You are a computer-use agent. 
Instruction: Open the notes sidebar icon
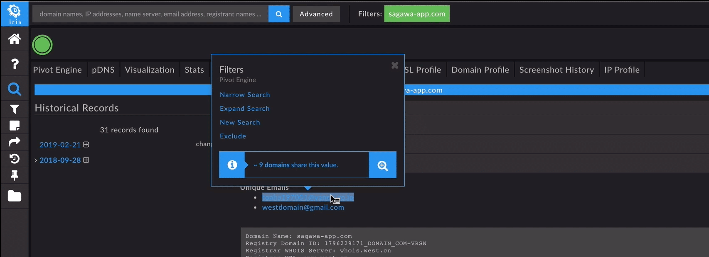(x=15, y=126)
